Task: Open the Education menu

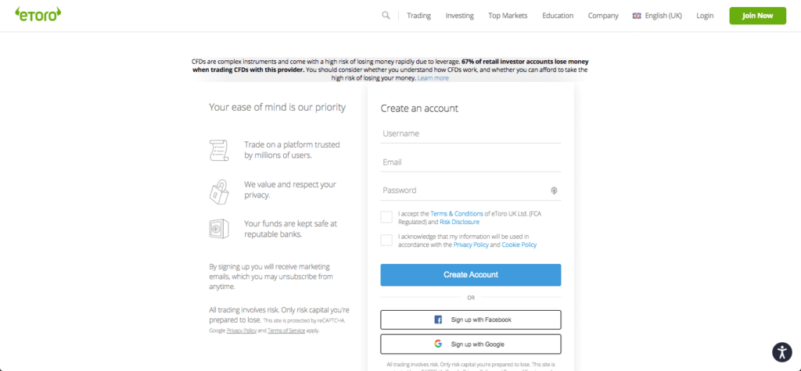Action: [x=558, y=16]
